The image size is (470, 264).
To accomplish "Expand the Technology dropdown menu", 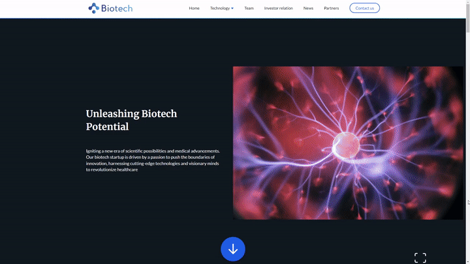I will pos(221,8).
